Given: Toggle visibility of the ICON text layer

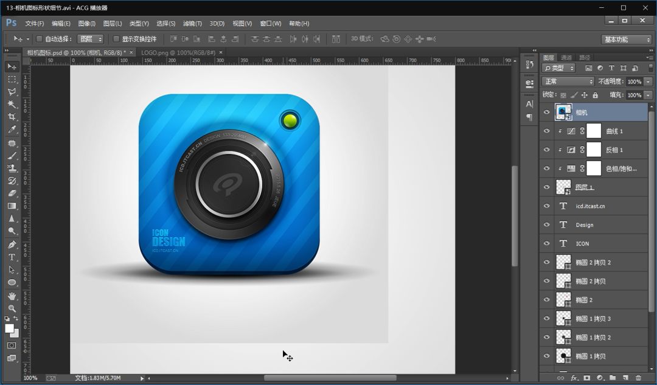Looking at the screenshot, I should 546,243.
